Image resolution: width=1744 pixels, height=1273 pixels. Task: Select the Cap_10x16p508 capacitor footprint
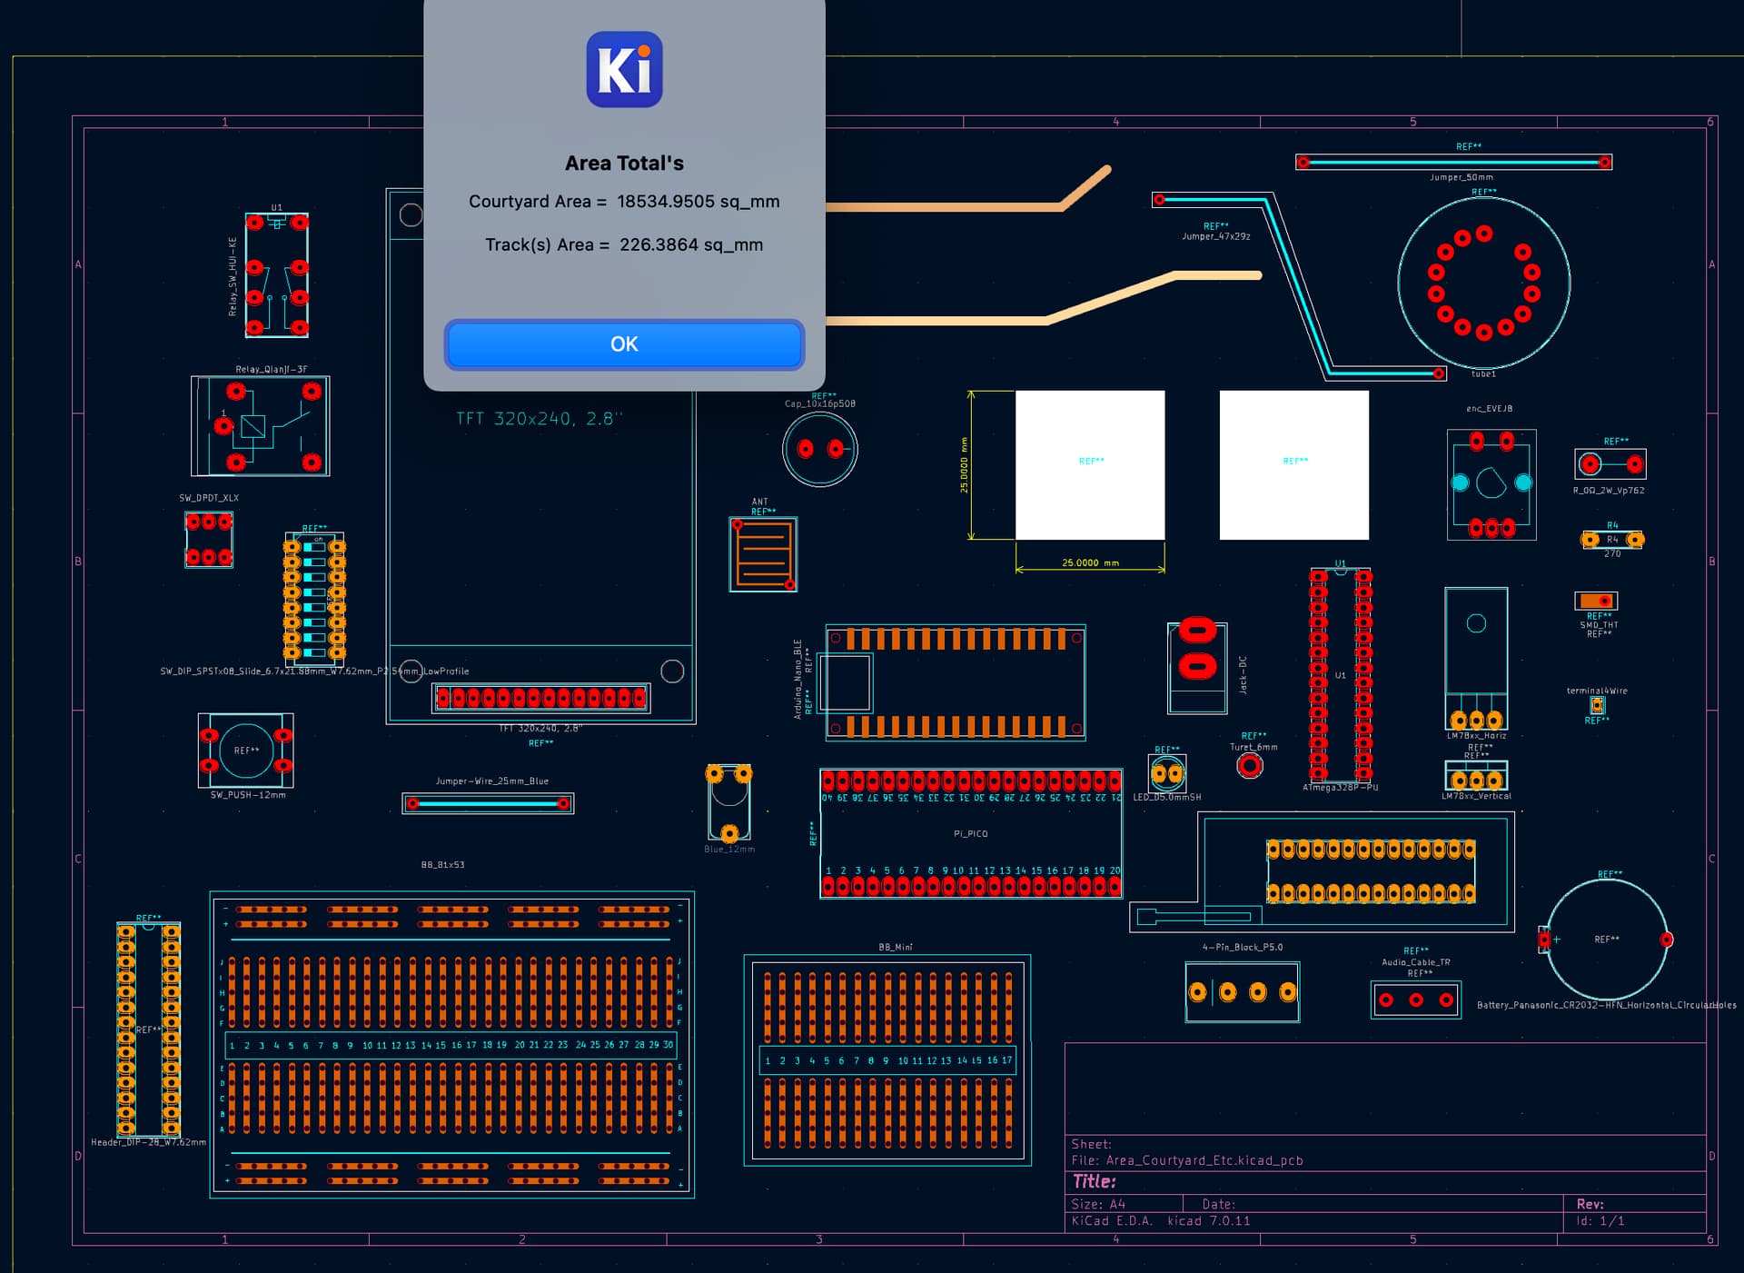point(819,449)
